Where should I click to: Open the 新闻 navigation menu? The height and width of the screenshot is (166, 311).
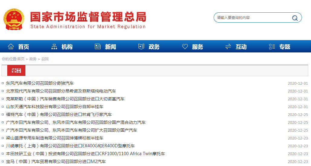click(110, 47)
